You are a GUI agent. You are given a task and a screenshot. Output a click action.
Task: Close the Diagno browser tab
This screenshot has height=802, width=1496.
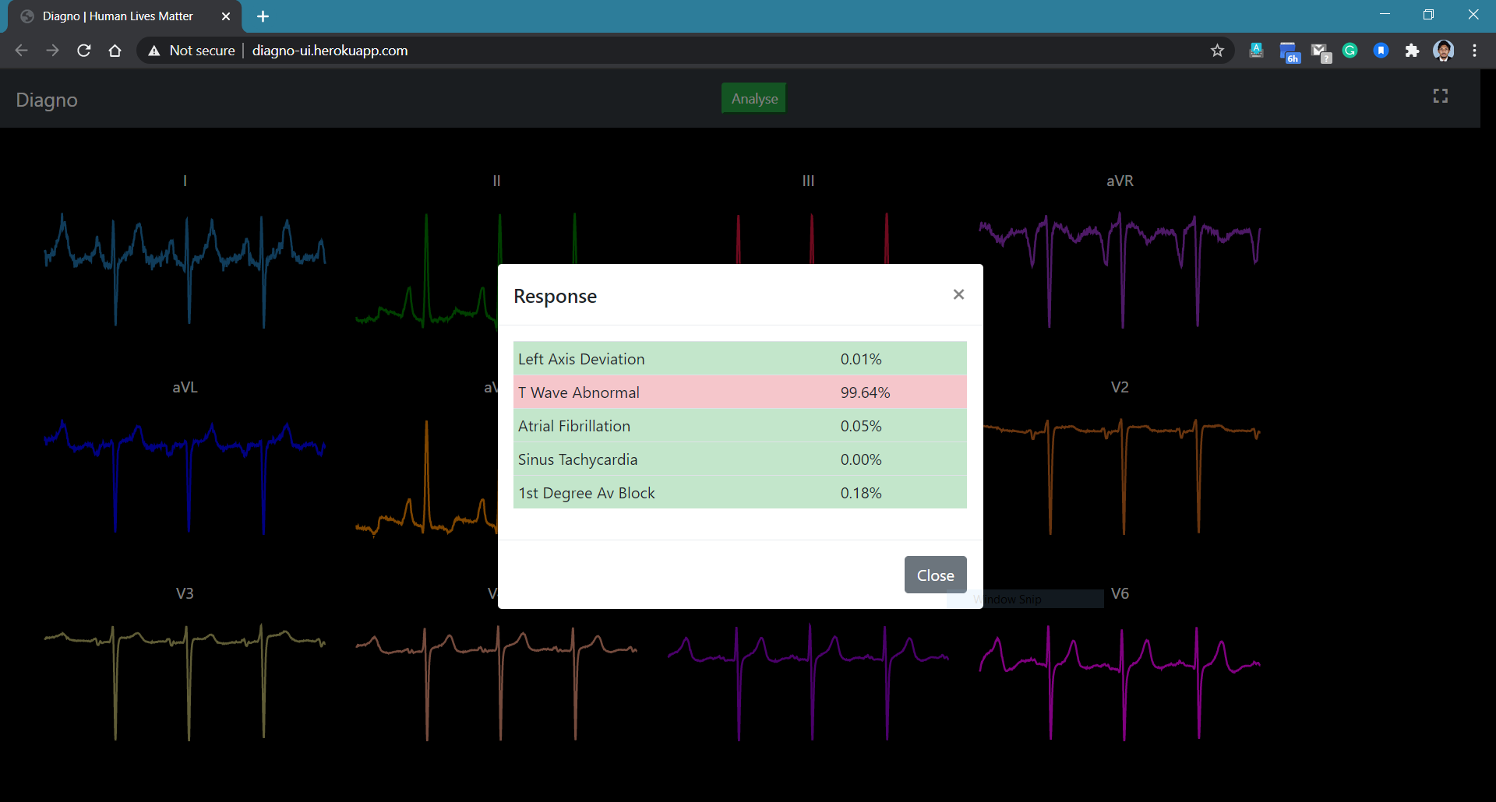226,16
